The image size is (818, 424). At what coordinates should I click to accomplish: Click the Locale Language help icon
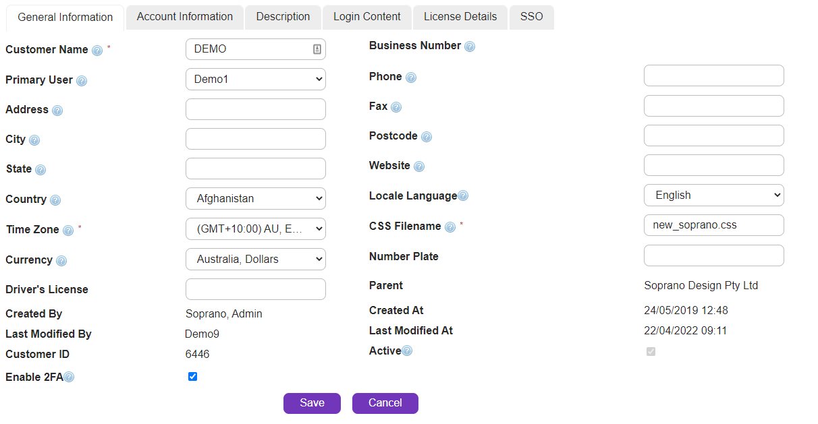[463, 196]
